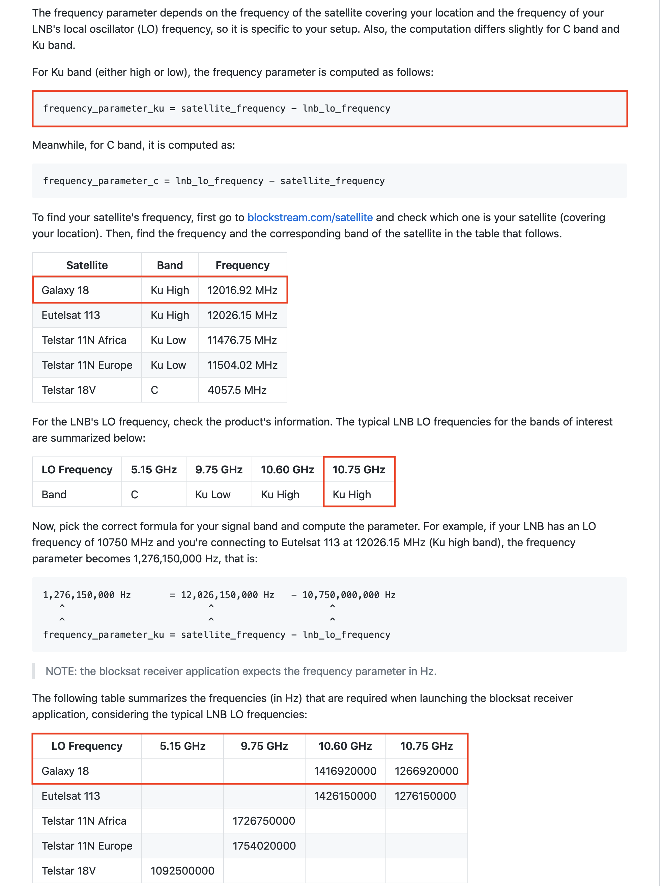Select '5.15 GHz' in LO band table
Screen dimensions: 663x886
pyautogui.click(x=154, y=469)
